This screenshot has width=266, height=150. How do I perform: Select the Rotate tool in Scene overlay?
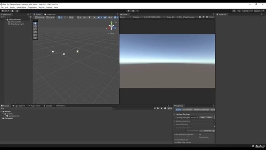(x=35, y=29)
